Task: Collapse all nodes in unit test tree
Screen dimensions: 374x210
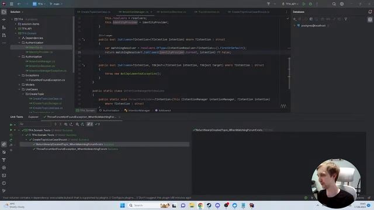Action: (x=60, y=124)
